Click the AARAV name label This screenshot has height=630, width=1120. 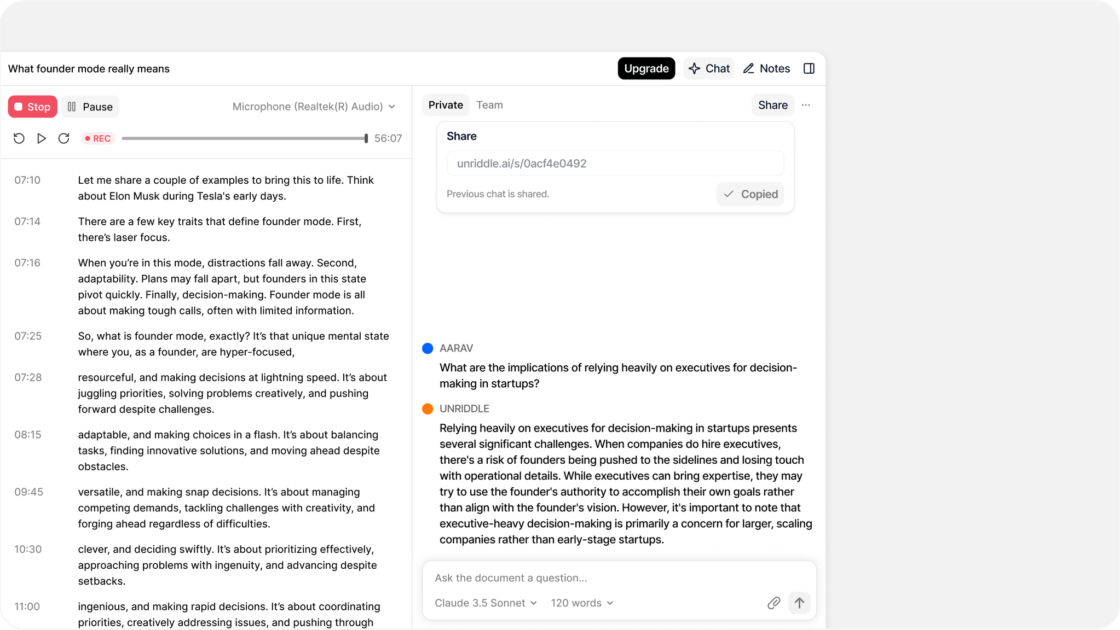click(x=456, y=348)
